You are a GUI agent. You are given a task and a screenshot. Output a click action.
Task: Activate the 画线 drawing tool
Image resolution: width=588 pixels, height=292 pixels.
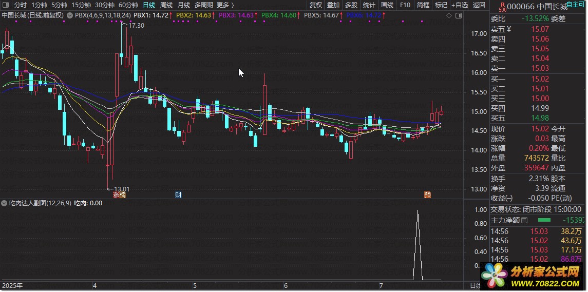pyautogui.click(x=387, y=5)
